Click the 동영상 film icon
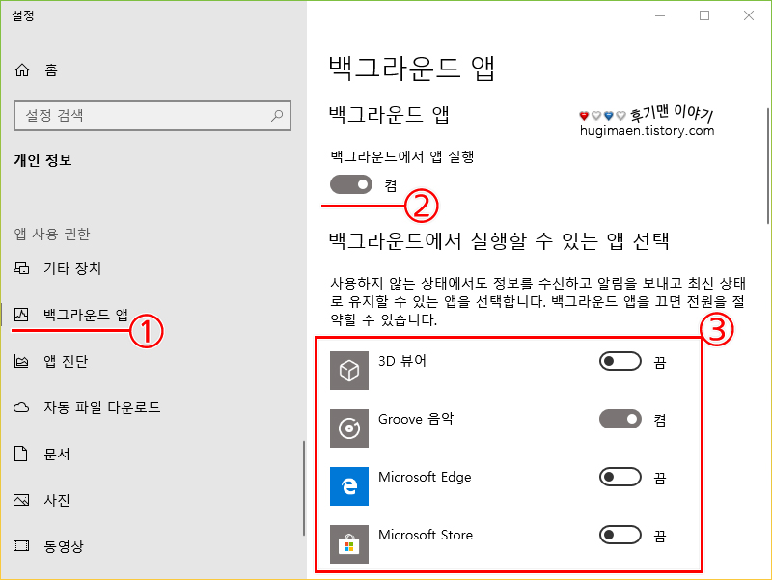Screen dimensions: 772x580 (21, 546)
